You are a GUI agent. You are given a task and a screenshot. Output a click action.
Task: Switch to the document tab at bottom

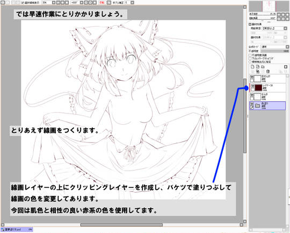(x=17, y=229)
